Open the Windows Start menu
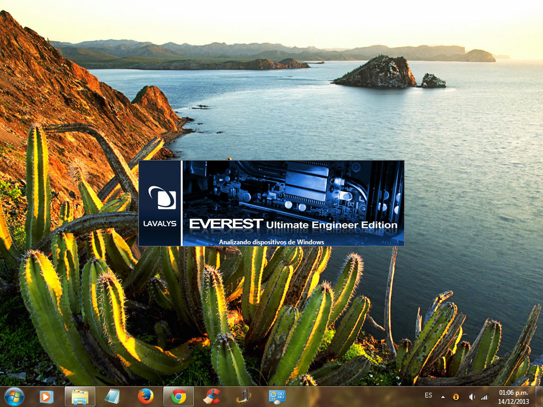 [x=14, y=396]
